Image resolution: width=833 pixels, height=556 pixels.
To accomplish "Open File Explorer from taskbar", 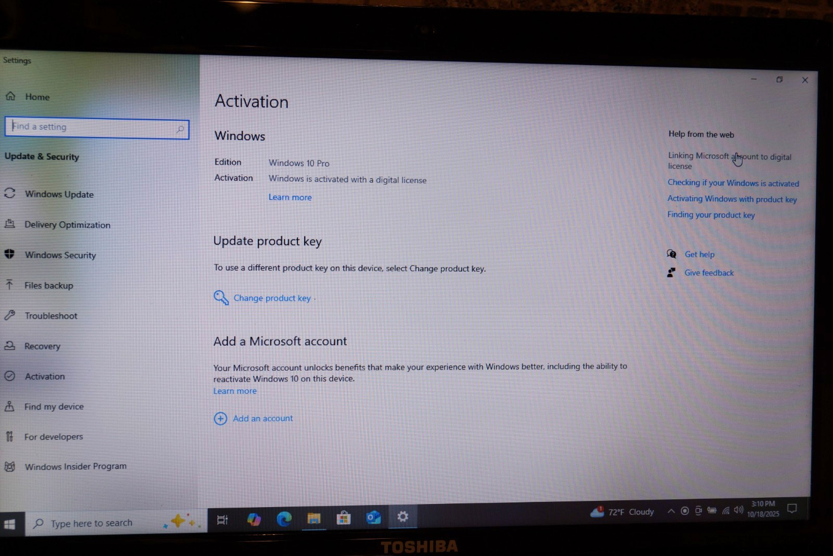I will [313, 518].
